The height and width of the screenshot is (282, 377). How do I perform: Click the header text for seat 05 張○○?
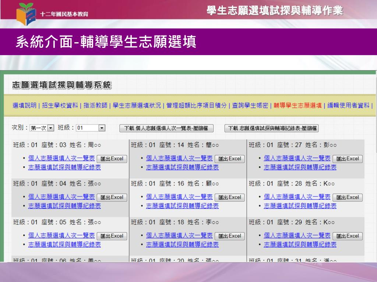point(57,222)
